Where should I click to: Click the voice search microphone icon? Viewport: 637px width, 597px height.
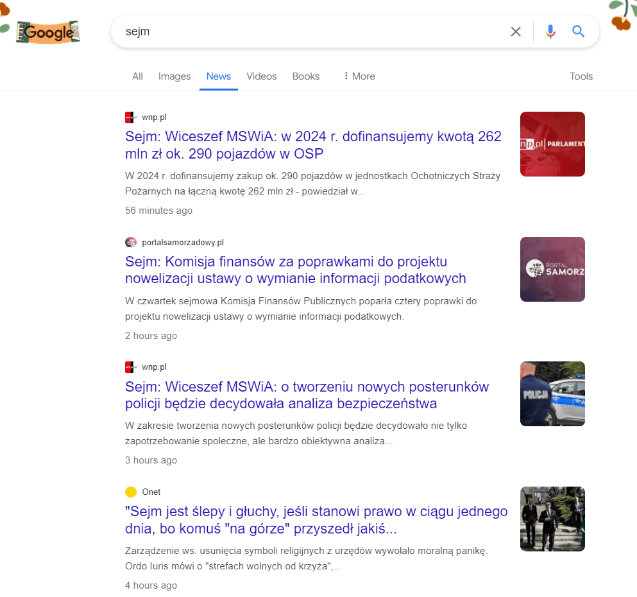(550, 31)
